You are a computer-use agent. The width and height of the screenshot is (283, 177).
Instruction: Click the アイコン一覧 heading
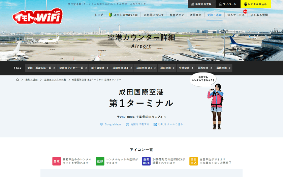(141, 150)
